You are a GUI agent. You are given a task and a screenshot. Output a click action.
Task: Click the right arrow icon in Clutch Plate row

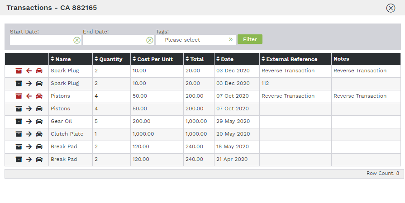point(29,134)
